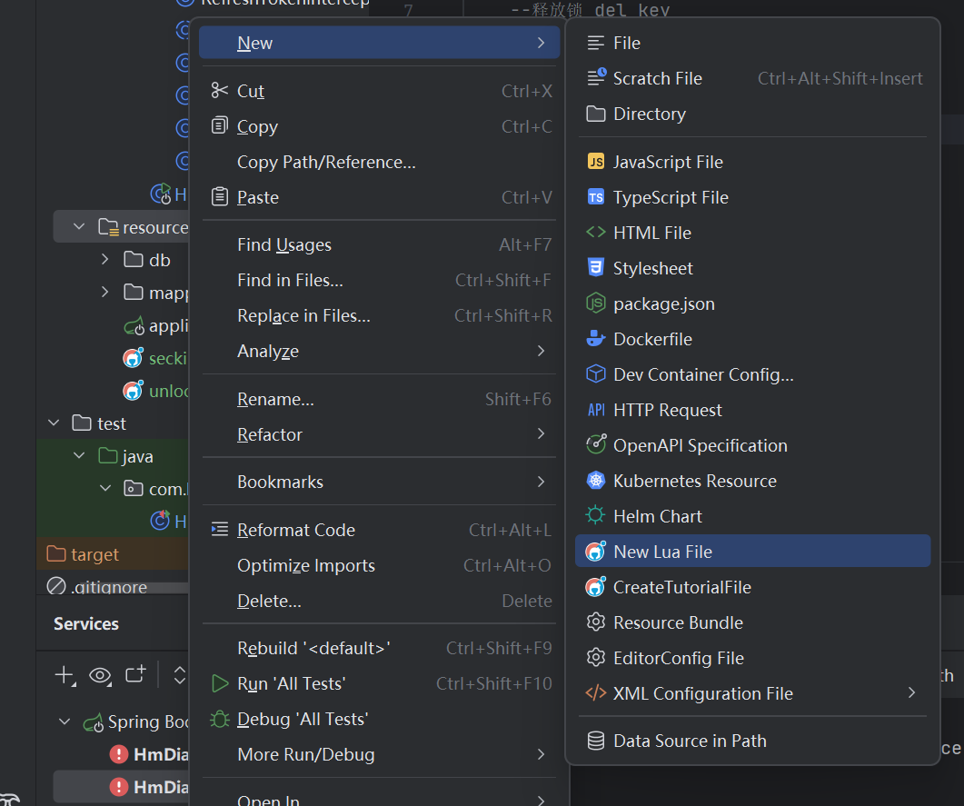Click the Copy icon in context menu
Viewport: 964px width, 806px height.
[220, 126]
